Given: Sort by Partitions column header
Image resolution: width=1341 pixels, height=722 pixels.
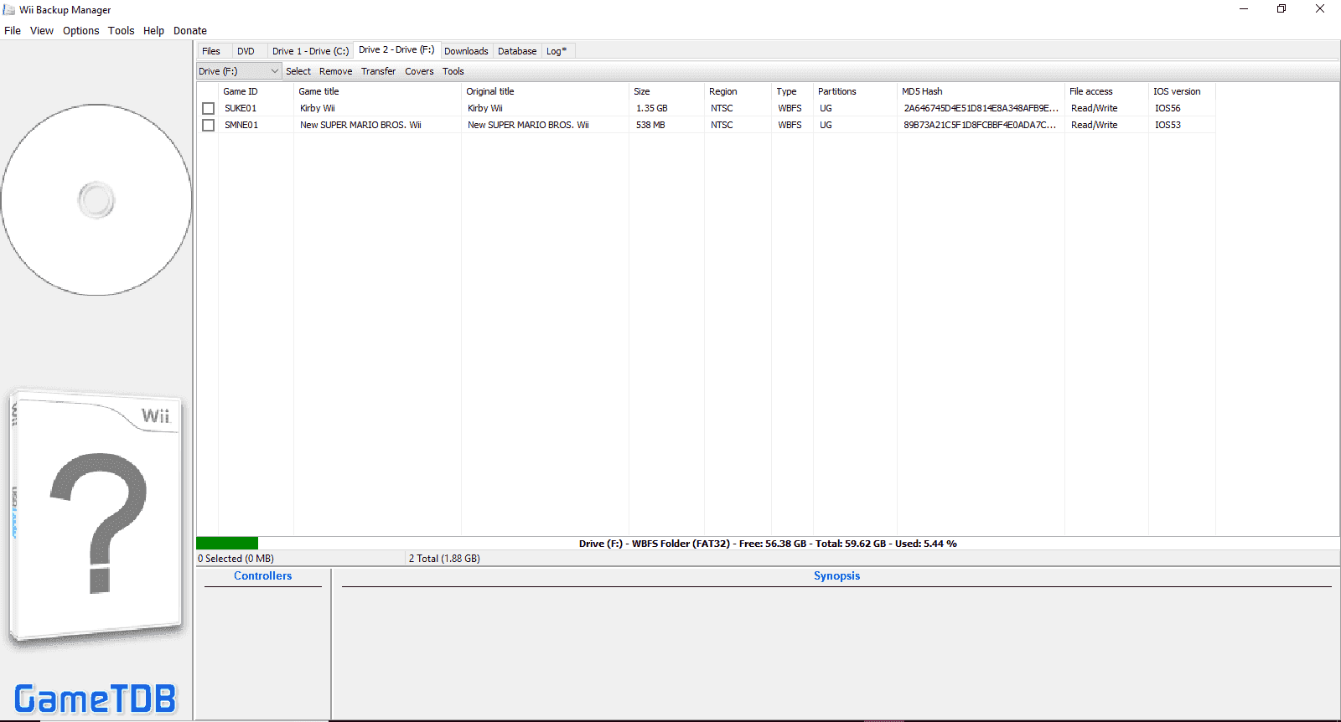Looking at the screenshot, I should 855,91.
